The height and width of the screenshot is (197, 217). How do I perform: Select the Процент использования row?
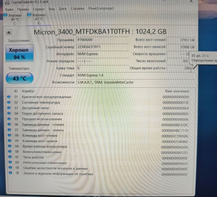(x=98, y=119)
